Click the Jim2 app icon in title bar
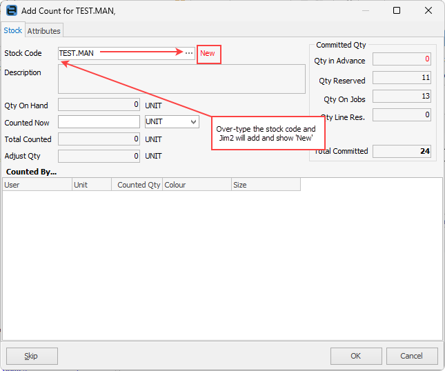 12,10
